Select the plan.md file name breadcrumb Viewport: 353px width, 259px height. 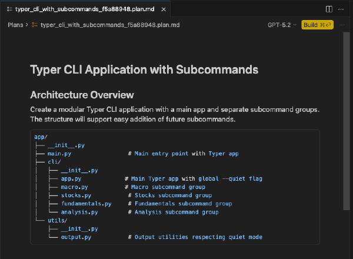(110, 25)
